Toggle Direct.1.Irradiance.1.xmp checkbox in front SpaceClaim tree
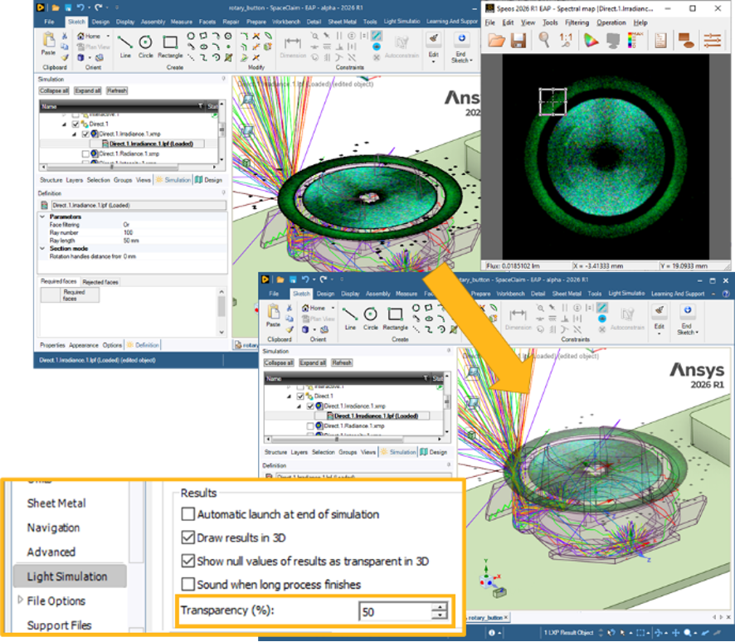Viewport: 735px width, 642px height. (310, 406)
